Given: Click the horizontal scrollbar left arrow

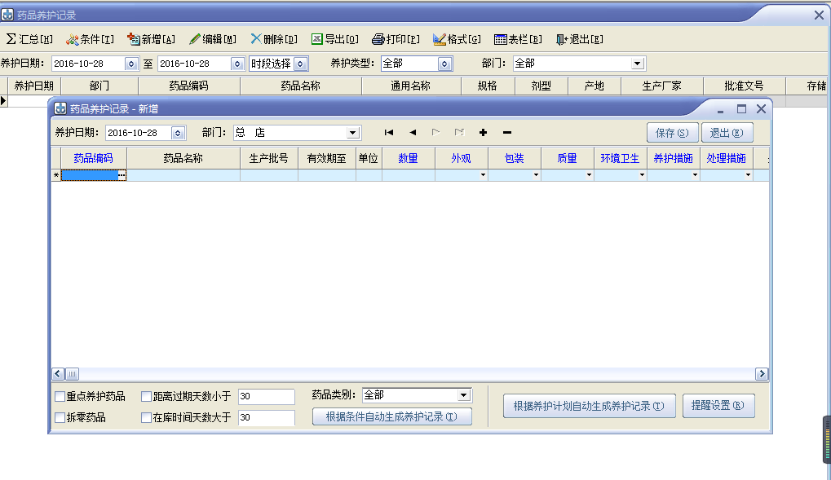Looking at the screenshot, I should tap(58, 374).
